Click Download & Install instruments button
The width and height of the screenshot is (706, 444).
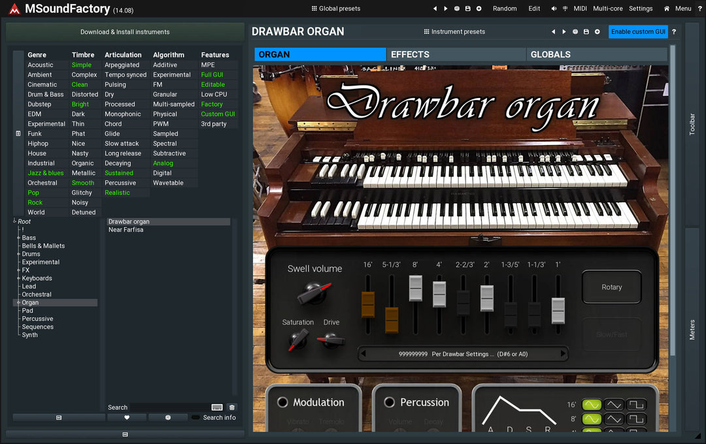[x=125, y=32]
